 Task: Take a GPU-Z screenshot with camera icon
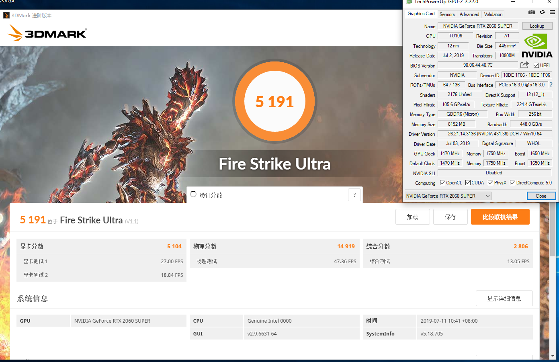point(531,12)
